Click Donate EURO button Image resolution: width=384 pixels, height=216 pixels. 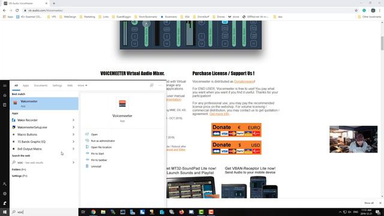click(x=236, y=130)
